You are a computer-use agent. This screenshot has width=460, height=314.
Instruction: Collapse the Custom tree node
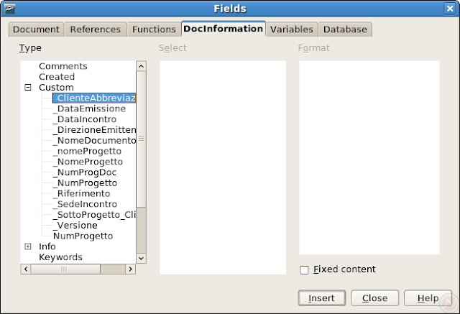(28, 88)
